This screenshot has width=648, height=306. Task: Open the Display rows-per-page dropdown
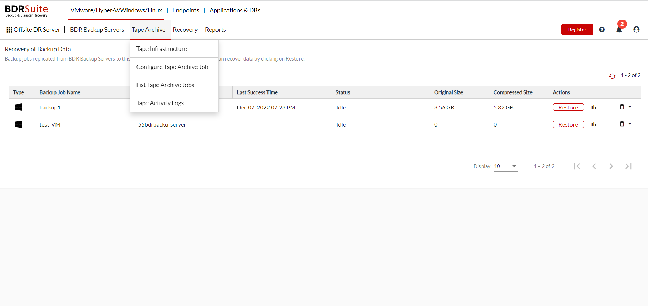(x=506, y=166)
